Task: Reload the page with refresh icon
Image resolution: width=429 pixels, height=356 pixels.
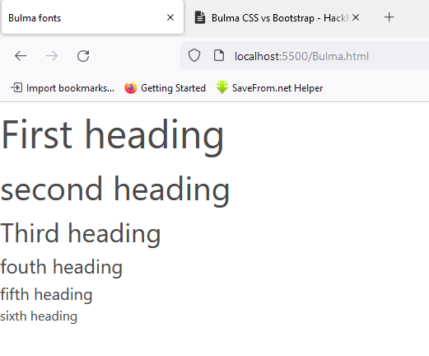Action: click(83, 56)
